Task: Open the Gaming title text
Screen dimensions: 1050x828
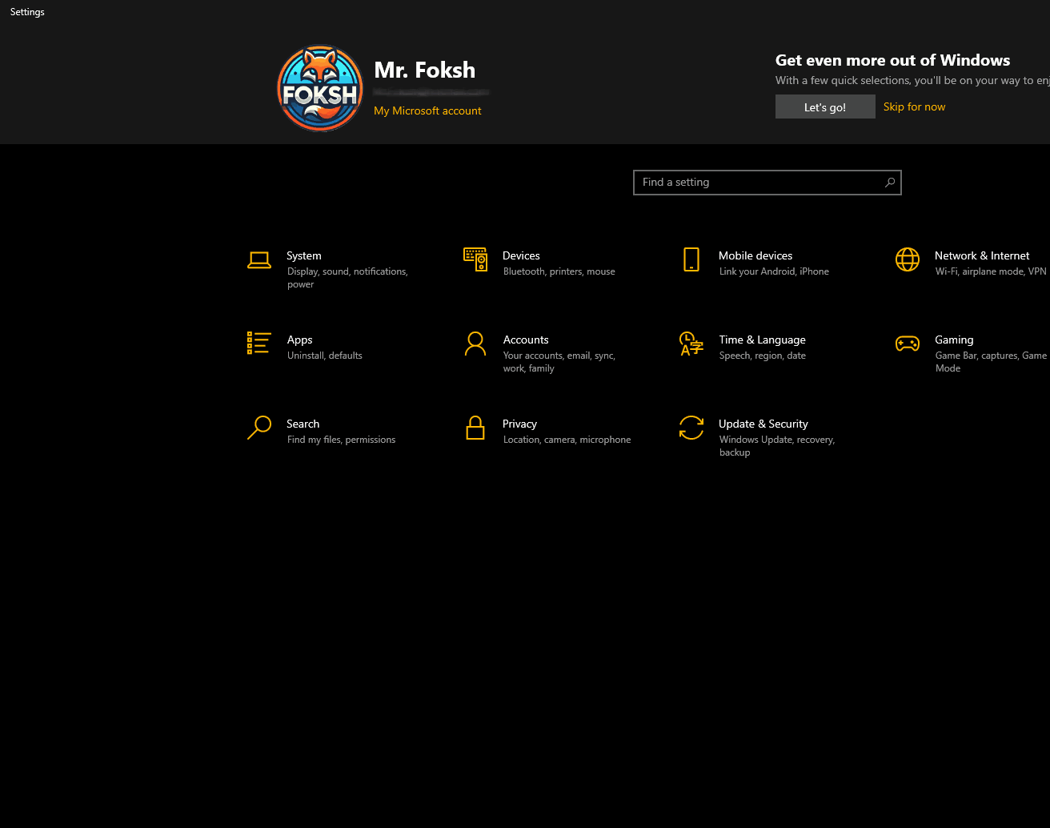Action: point(954,340)
